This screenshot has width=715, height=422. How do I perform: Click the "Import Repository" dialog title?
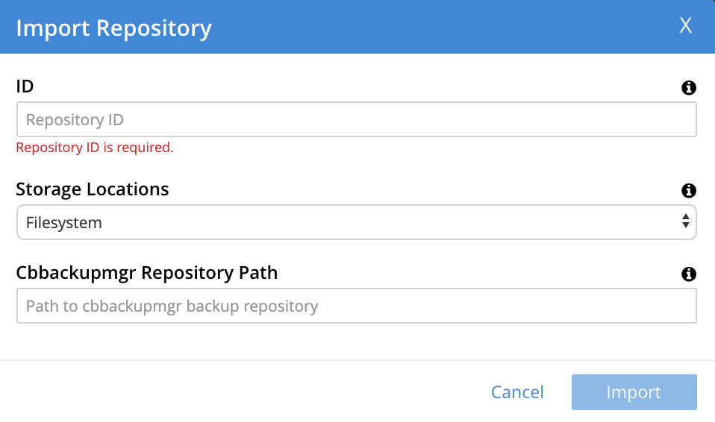pos(113,28)
